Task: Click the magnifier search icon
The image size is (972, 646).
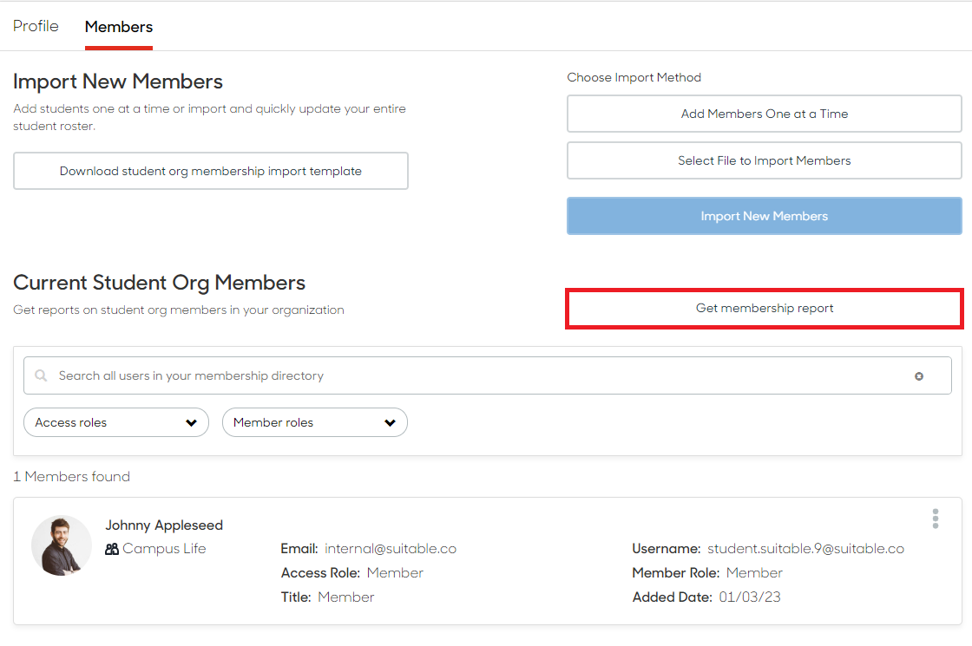Action: coord(41,375)
